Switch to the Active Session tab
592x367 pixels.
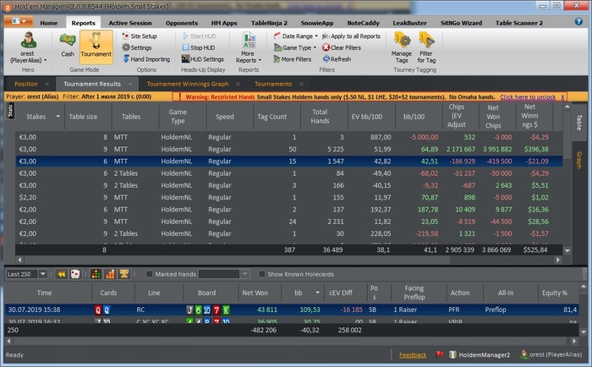click(x=130, y=23)
